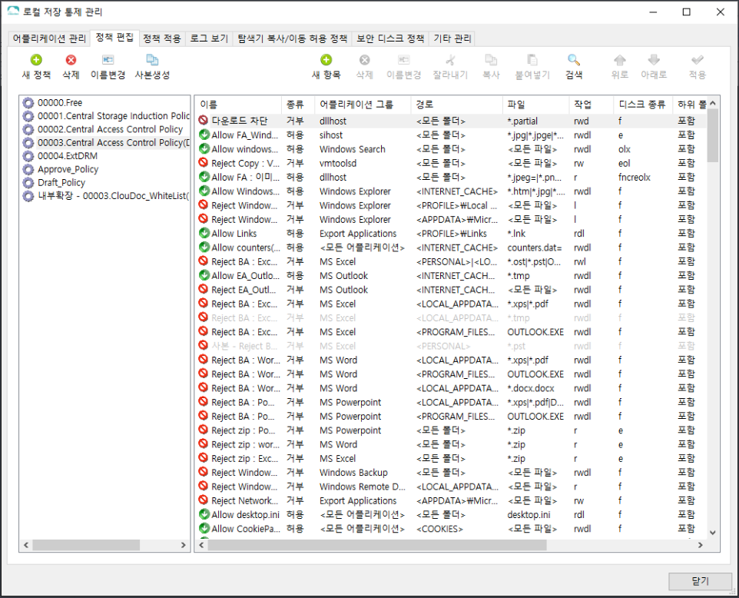
Task: Select the 'Reject zip : wor...' row
Action: (452, 445)
